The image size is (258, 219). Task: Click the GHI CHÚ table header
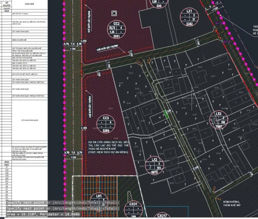(x=30, y=4)
